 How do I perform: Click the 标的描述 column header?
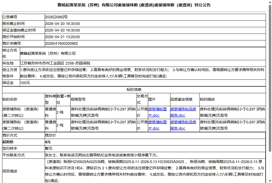[207, 99]
